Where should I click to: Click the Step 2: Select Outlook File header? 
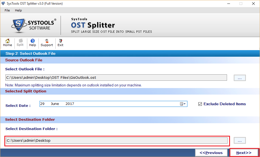(31, 53)
